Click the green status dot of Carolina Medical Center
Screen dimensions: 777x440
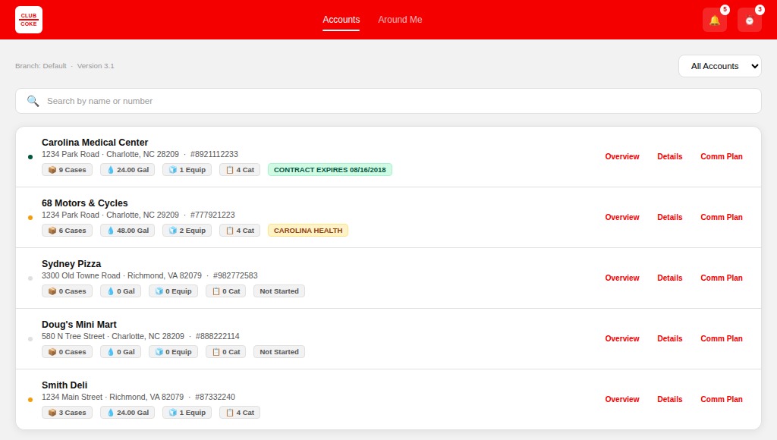pos(30,157)
